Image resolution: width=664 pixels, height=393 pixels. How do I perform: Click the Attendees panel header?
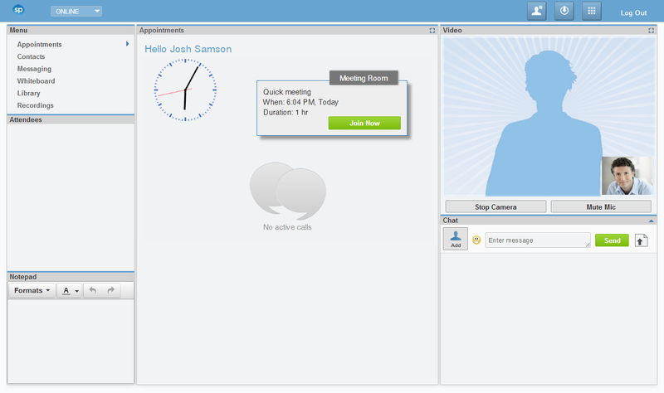tap(71, 119)
